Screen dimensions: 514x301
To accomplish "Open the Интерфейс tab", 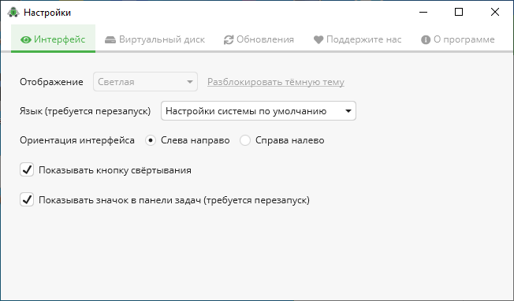I will click(53, 39).
